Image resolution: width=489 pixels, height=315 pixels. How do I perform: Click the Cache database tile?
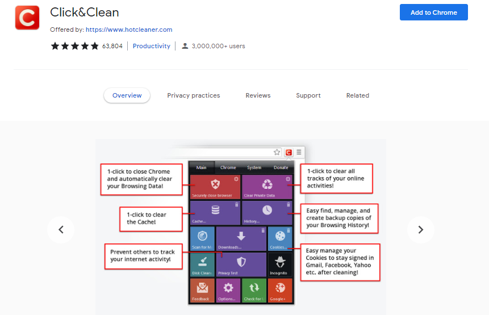(x=215, y=212)
